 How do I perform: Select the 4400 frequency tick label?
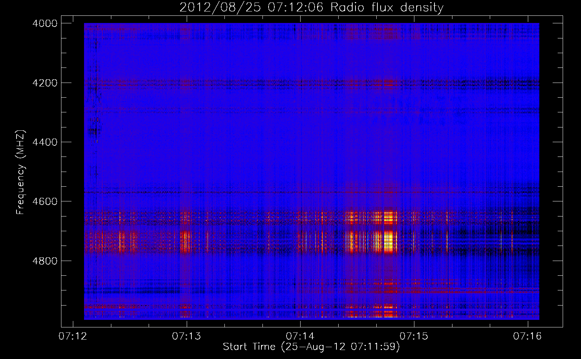[x=45, y=142]
